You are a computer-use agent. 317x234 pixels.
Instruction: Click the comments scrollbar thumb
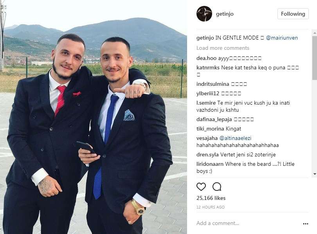(x=315, y=58)
